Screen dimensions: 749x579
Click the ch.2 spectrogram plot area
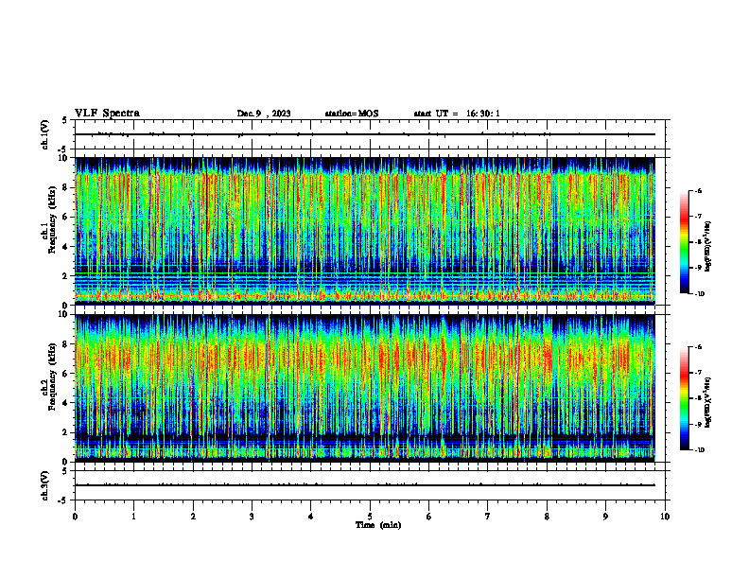(365, 388)
